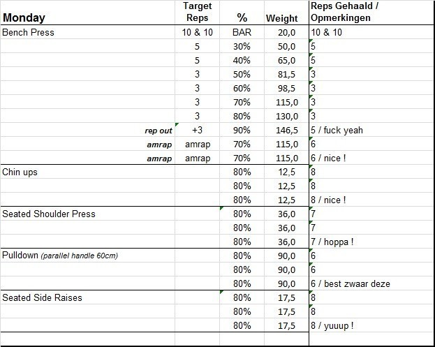Select the 146,5 weight cell
The image size is (435, 347).
pos(286,131)
